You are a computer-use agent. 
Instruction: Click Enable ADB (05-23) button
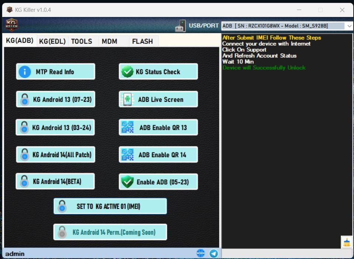(x=158, y=182)
